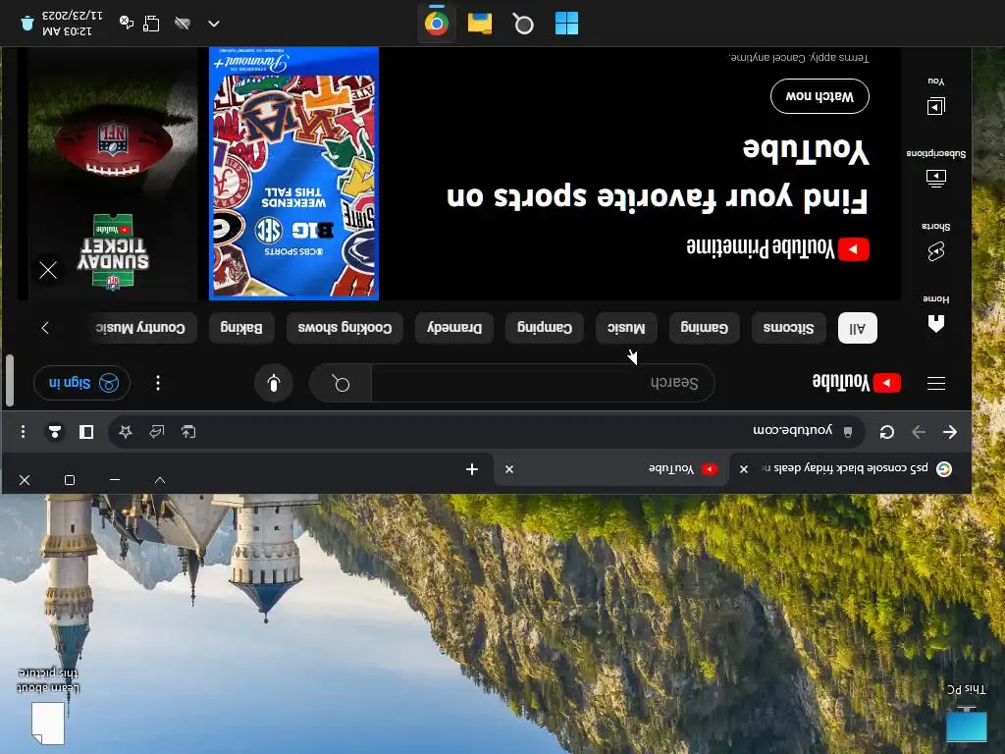
Task: Close the ps5 console deals tab
Action: point(744,469)
